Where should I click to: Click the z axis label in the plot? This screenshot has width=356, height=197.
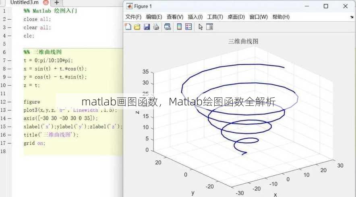[137, 112]
